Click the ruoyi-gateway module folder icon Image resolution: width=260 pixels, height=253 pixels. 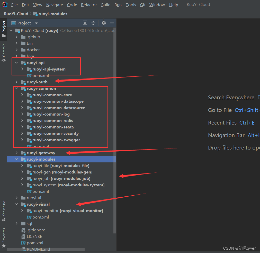pyautogui.click(x=23, y=153)
